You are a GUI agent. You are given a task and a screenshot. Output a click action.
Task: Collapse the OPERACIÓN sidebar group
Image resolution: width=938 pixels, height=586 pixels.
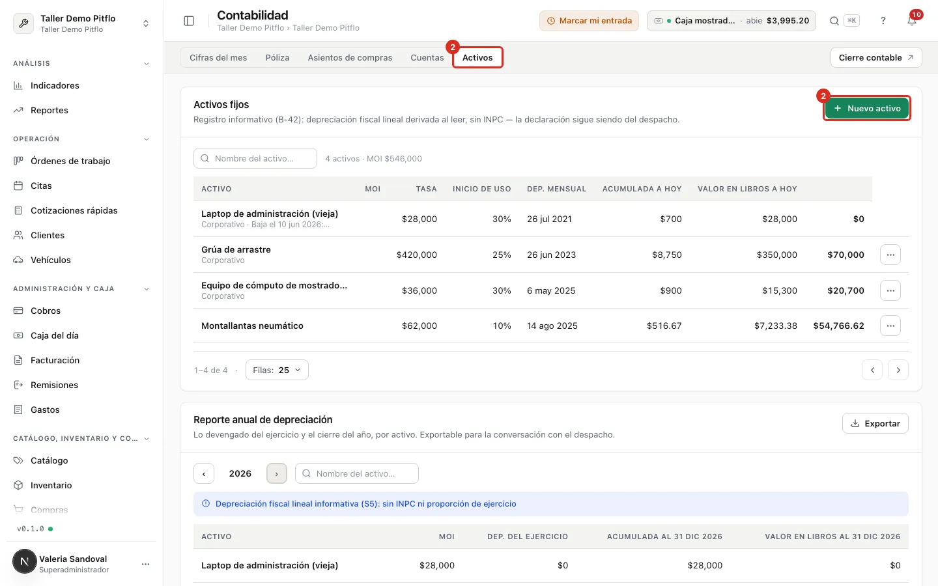pyautogui.click(x=146, y=139)
